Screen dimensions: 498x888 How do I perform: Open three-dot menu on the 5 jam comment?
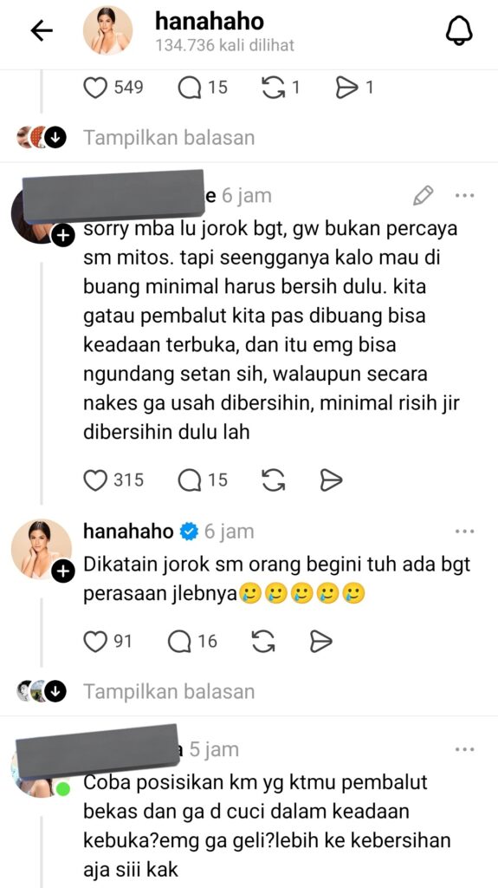[464, 750]
